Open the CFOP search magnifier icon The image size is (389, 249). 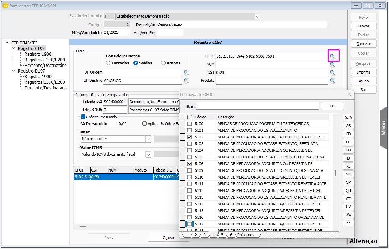[x=333, y=56]
